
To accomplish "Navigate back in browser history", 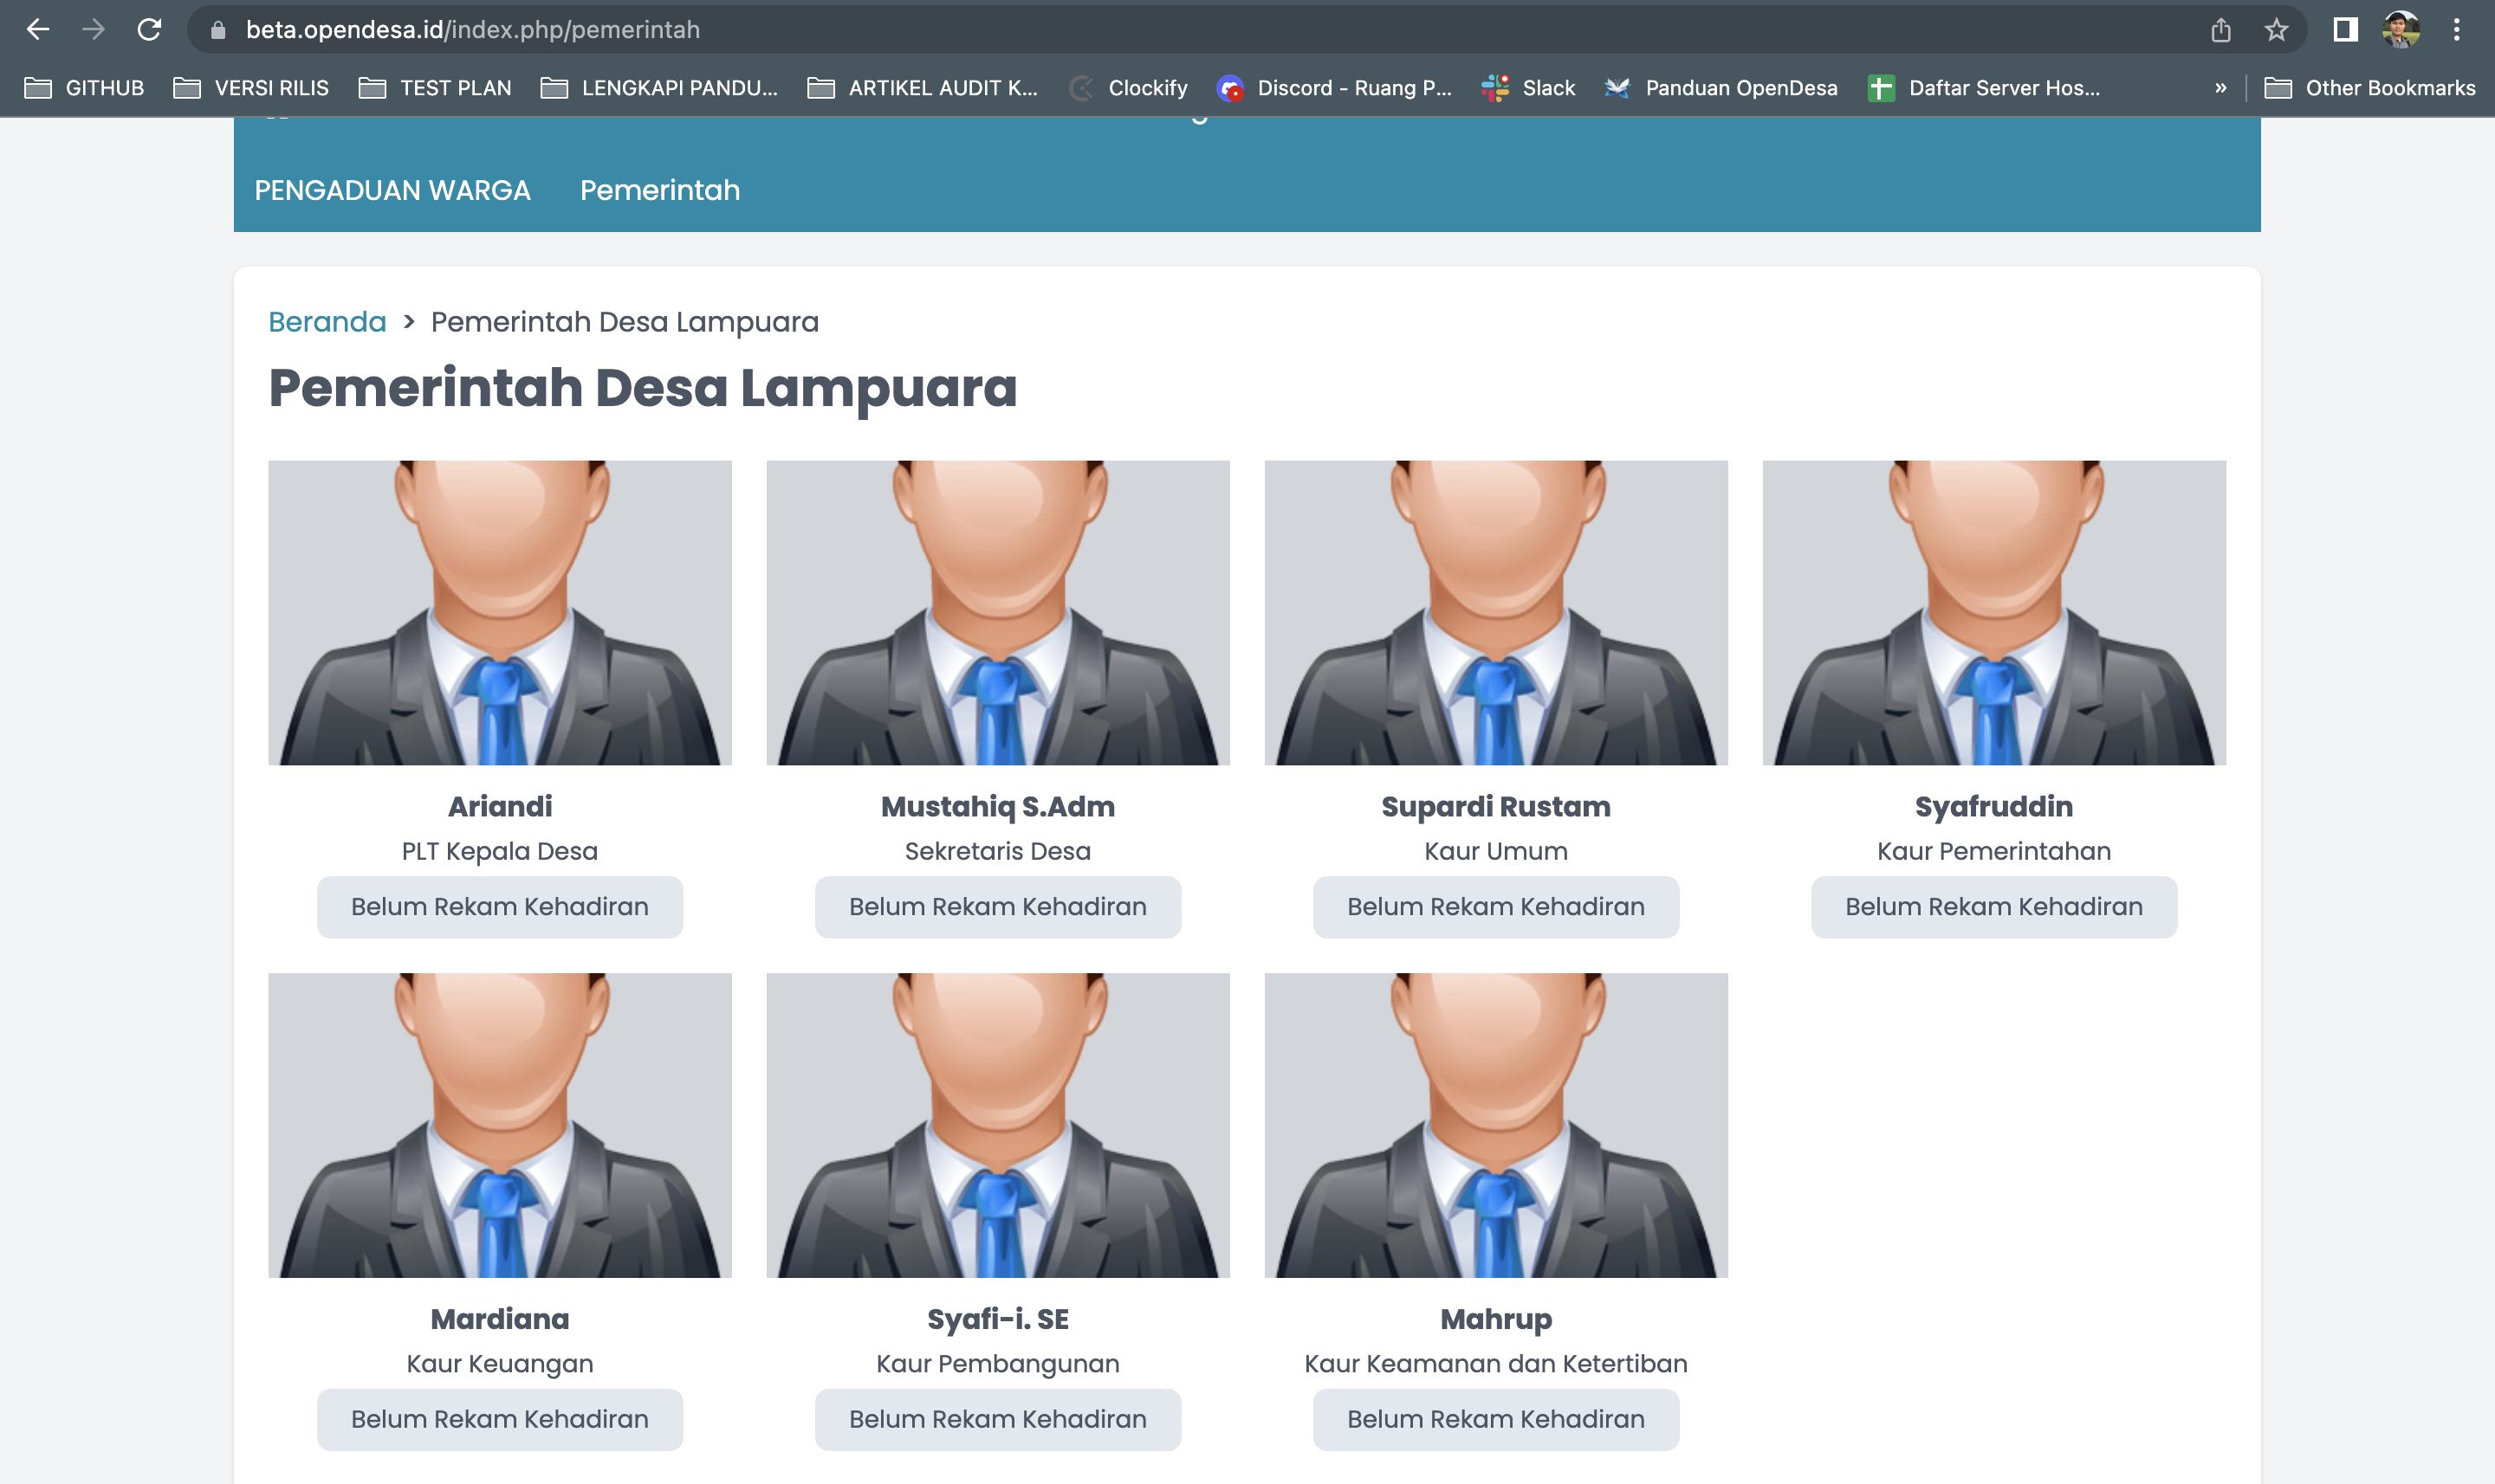I will [38, 29].
